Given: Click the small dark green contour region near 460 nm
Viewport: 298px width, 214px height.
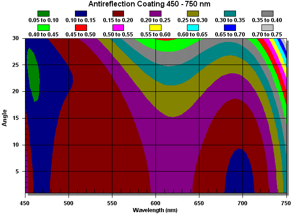Looking at the screenshot, I should pyautogui.click(x=33, y=75).
